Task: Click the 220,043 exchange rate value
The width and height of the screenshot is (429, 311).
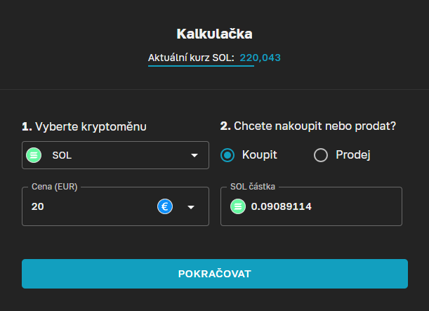Action: point(260,58)
